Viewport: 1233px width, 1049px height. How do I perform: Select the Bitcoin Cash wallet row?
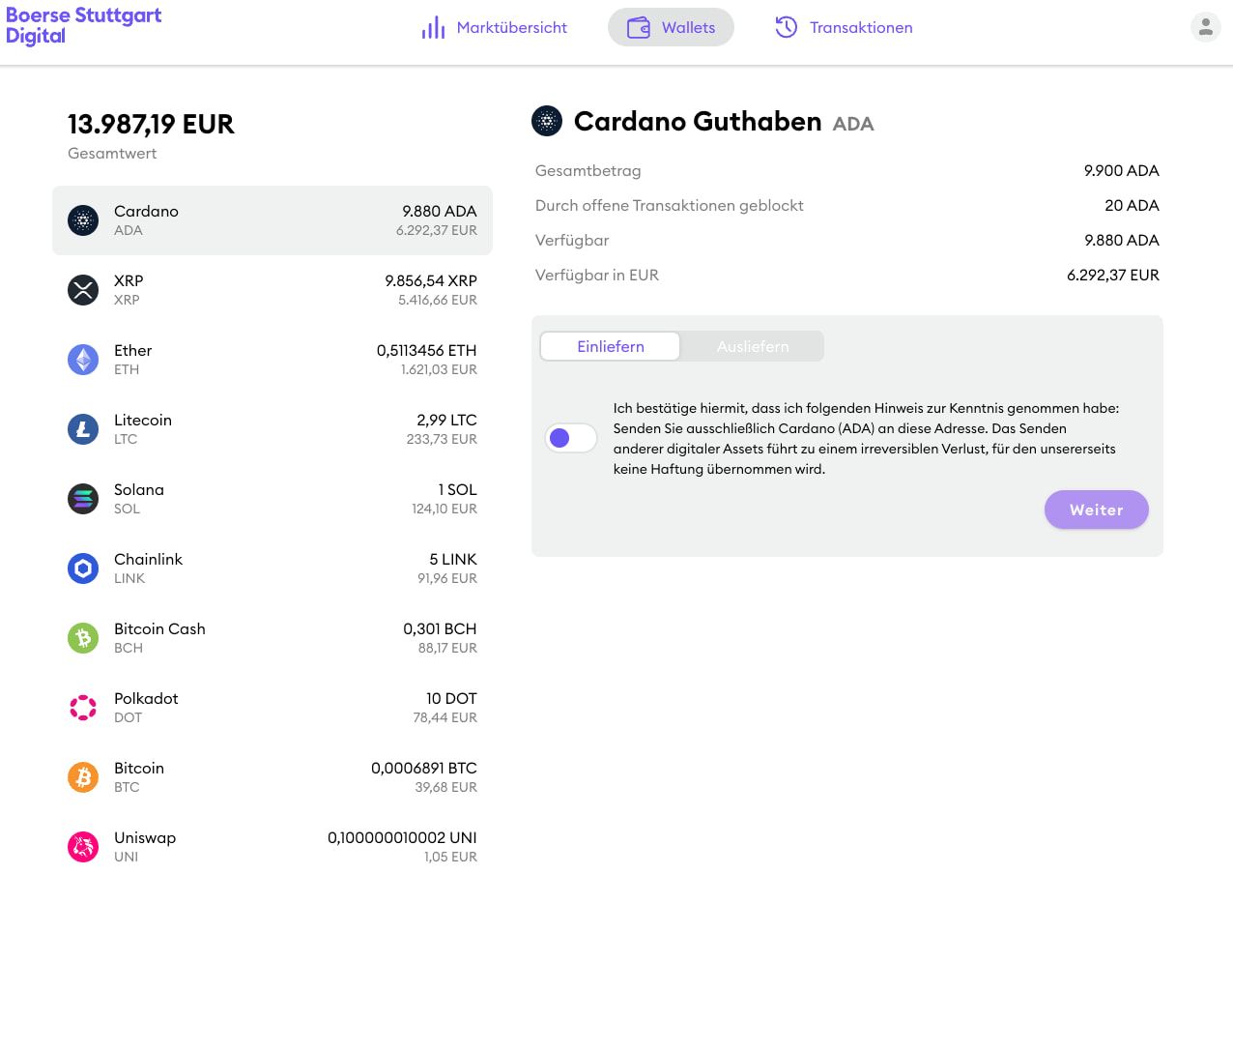272,638
